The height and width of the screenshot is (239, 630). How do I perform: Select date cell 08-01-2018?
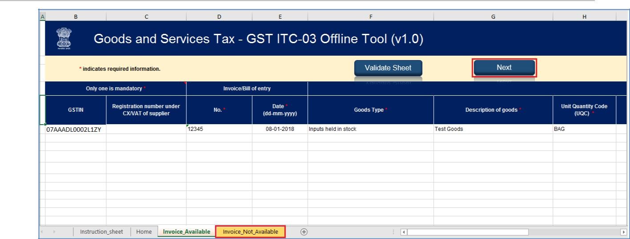pyautogui.click(x=279, y=130)
